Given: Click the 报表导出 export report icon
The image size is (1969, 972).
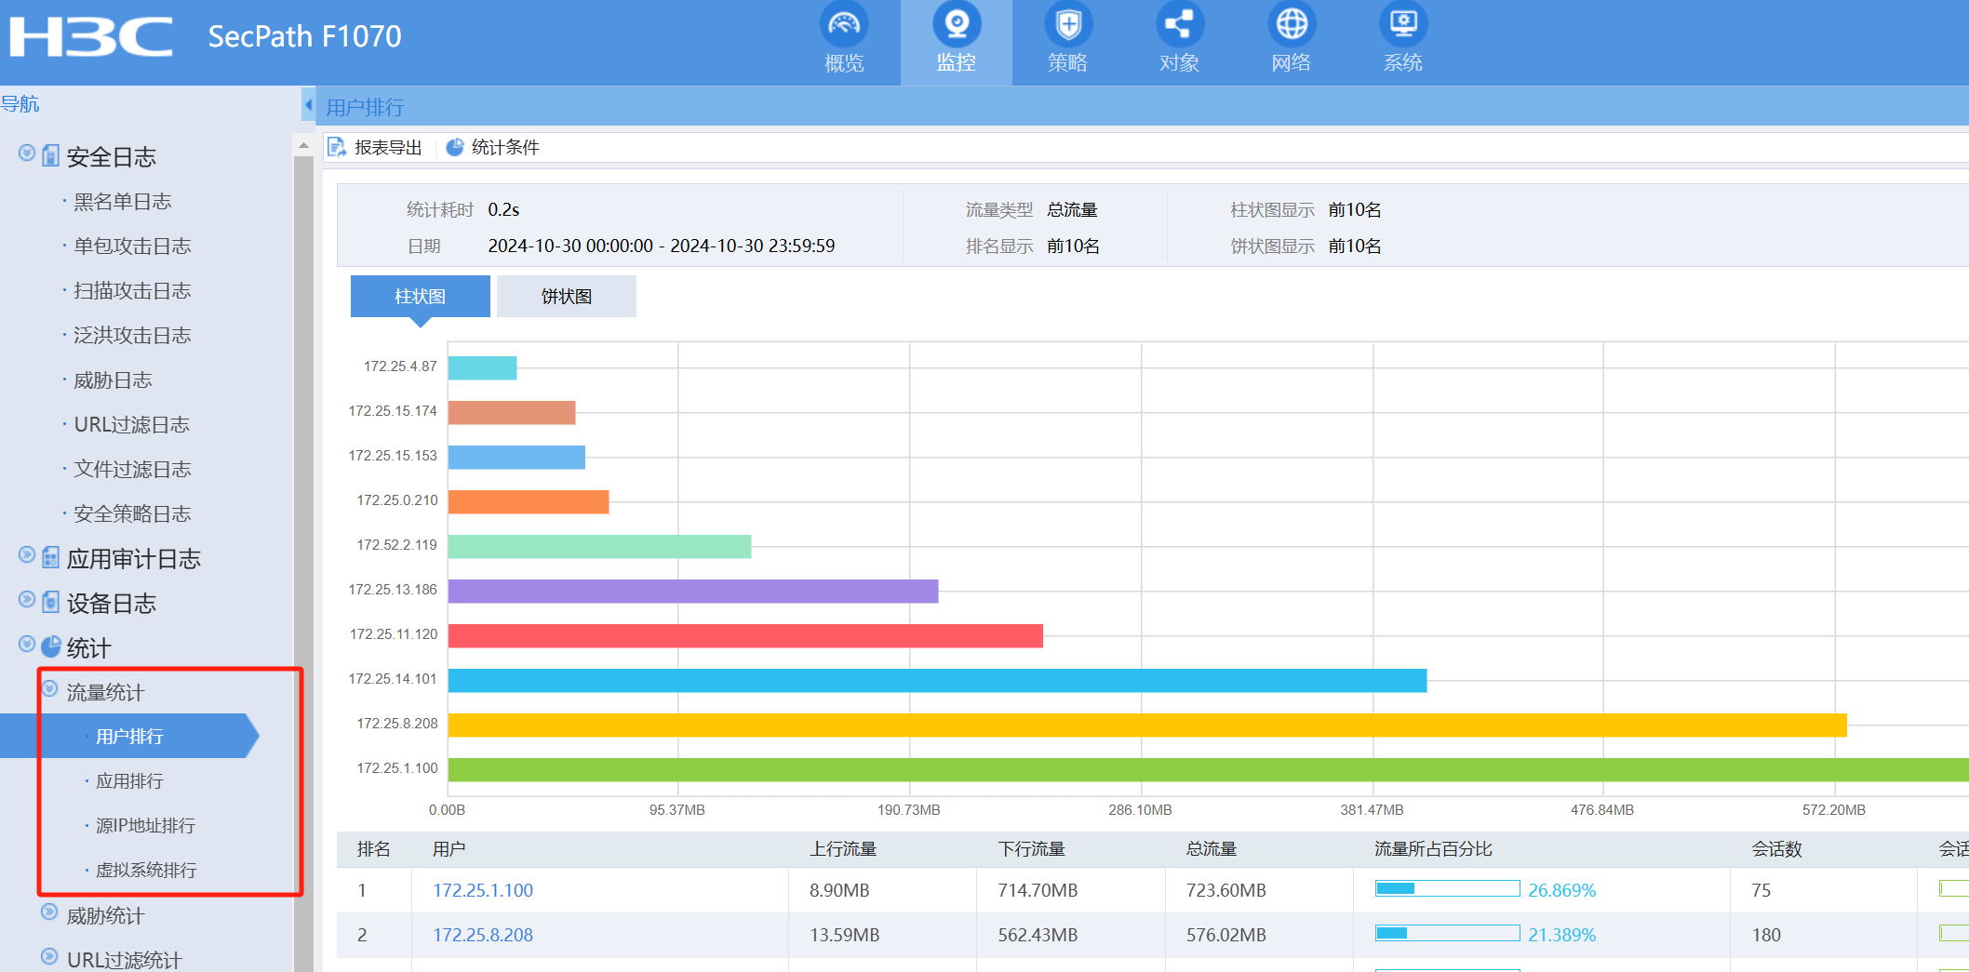Looking at the screenshot, I should (337, 148).
